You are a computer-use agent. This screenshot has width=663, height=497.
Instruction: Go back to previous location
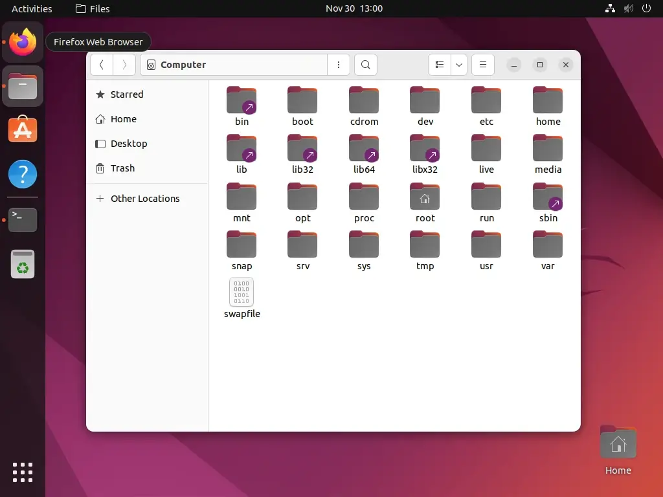(x=102, y=65)
